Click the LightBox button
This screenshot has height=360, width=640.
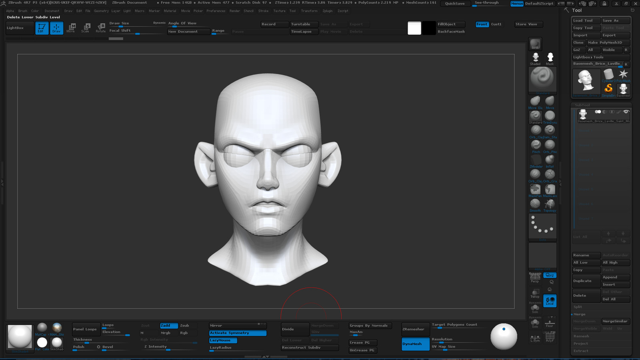click(20, 28)
